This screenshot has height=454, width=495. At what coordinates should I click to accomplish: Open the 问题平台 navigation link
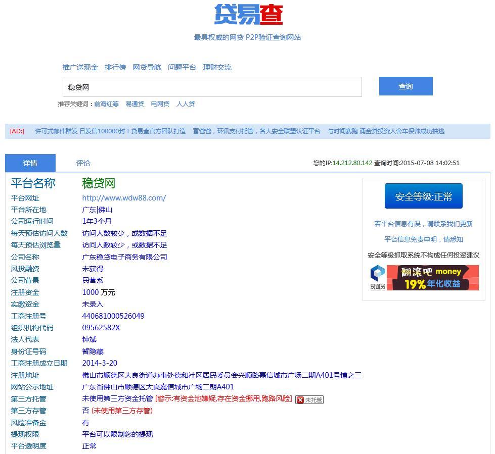tap(182, 67)
